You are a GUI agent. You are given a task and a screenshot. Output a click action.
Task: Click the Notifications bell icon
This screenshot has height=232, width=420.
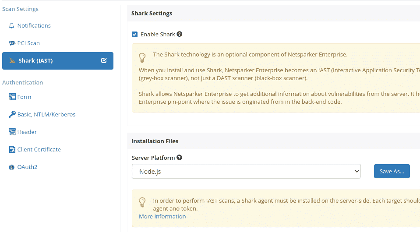click(11, 26)
